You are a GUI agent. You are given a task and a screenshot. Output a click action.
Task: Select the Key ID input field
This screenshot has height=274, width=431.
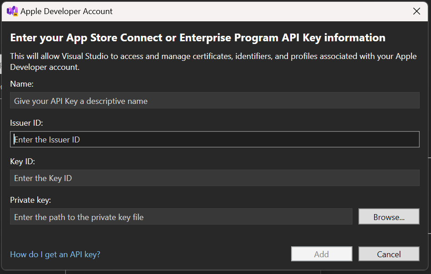(214, 178)
